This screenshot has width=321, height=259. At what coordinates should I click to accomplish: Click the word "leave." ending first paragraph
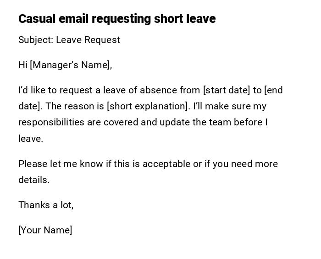pyautogui.click(x=31, y=139)
